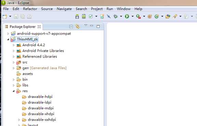This screenshot has height=126, width=197.
Task: Select the drawable-ldpi folder
Action: coord(40,103)
